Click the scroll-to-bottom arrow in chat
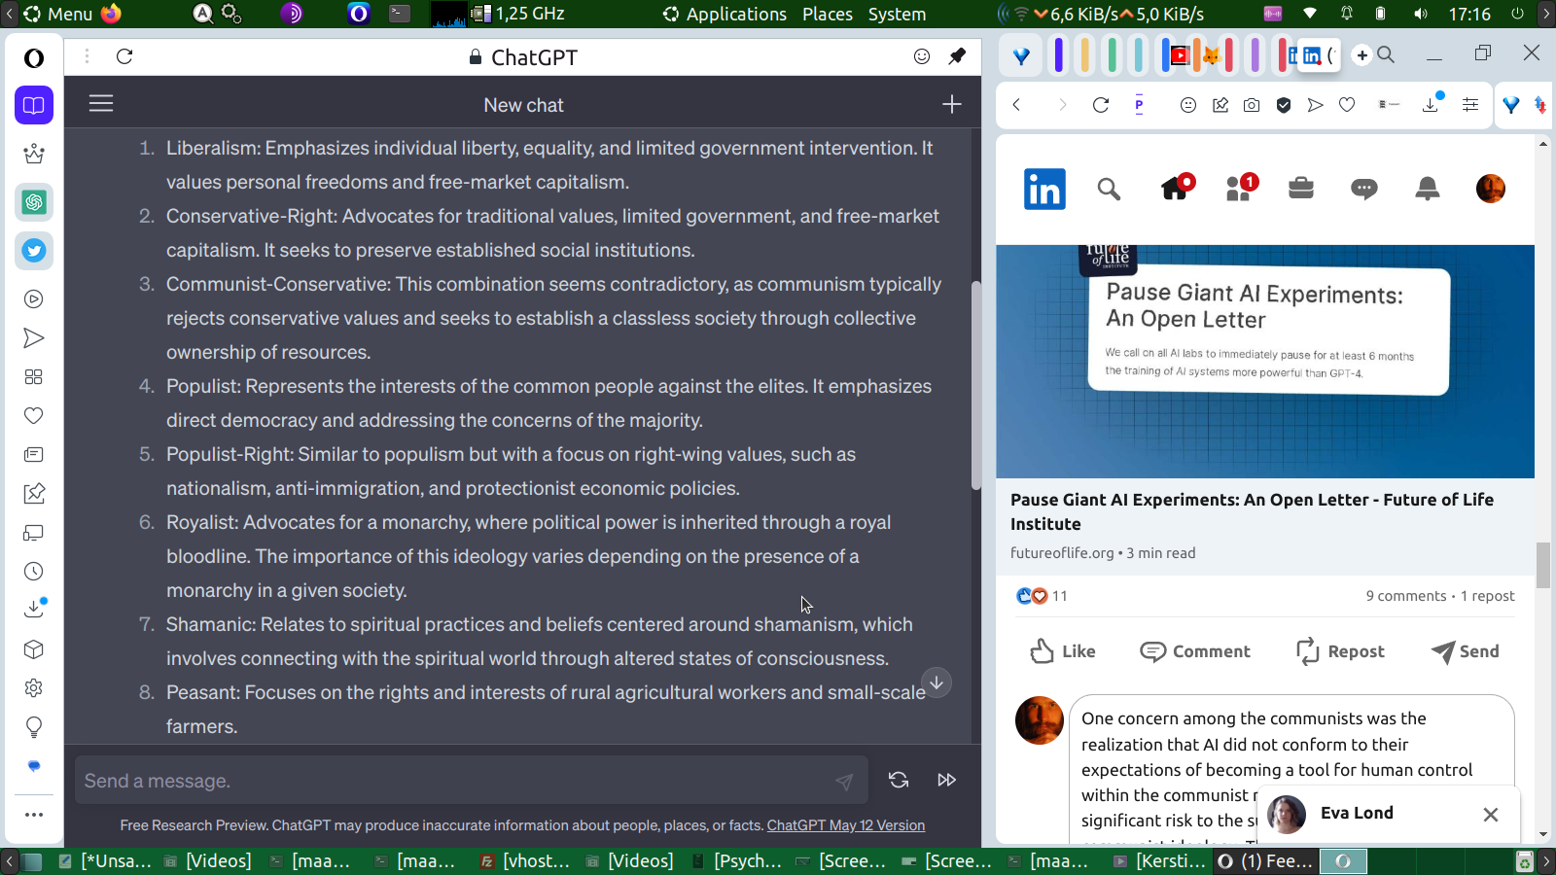Image resolution: width=1556 pixels, height=875 pixels. coord(937,682)
